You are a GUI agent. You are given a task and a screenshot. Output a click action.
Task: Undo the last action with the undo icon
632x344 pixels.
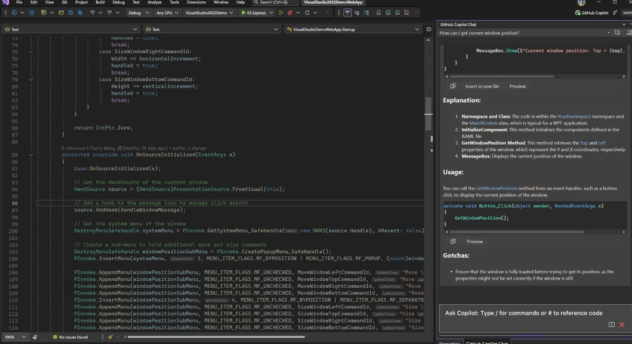[92, 13]
